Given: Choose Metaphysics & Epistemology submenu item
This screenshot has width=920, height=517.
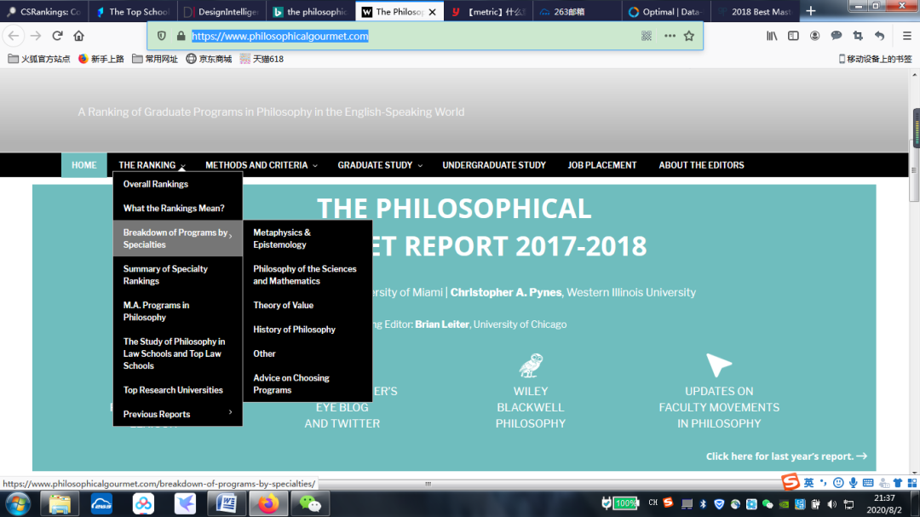Looking at the screenshot, I should pos(282,238).
